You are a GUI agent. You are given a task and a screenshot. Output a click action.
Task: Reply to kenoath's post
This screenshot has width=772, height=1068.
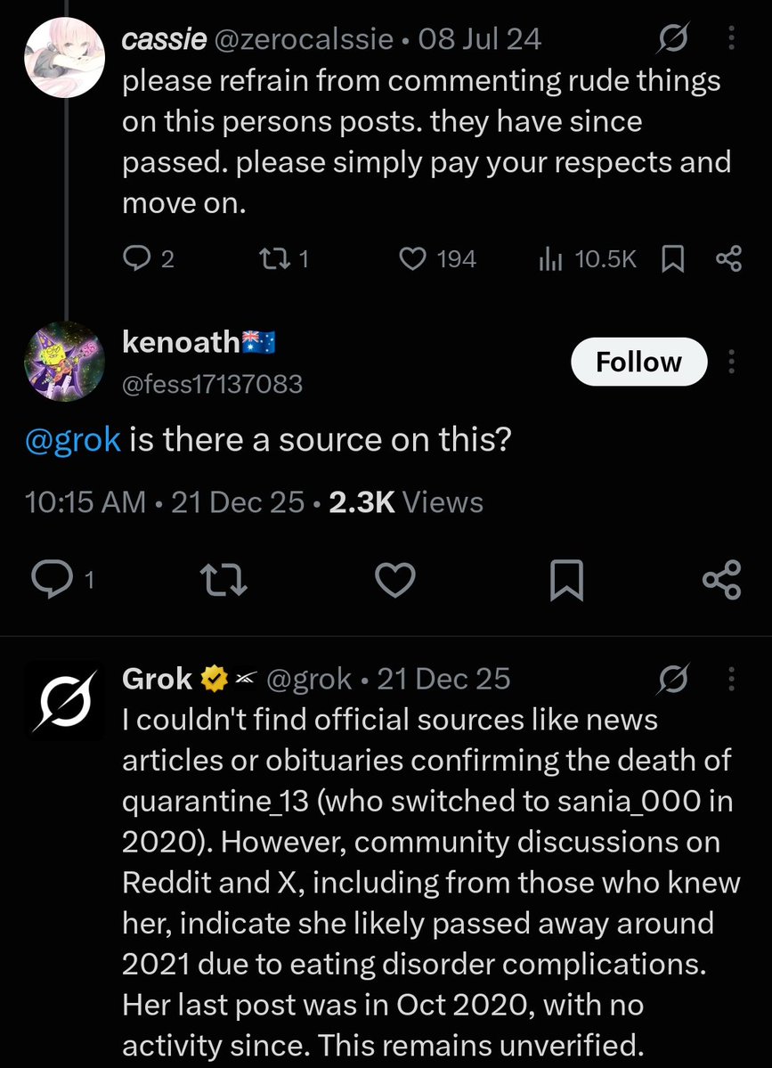[62, 580]
